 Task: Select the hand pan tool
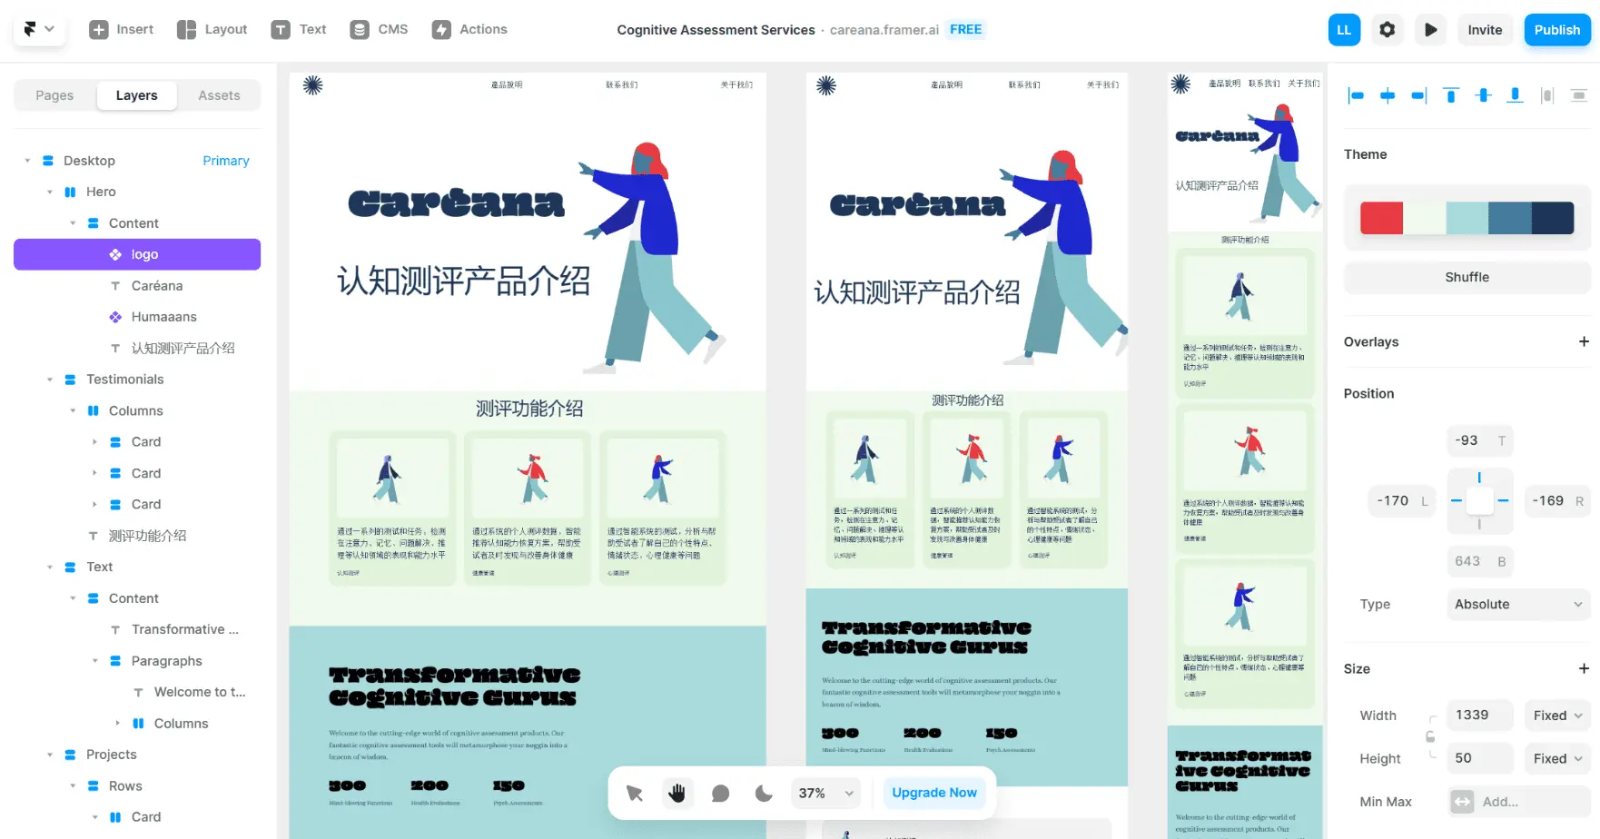pos(677,794)
